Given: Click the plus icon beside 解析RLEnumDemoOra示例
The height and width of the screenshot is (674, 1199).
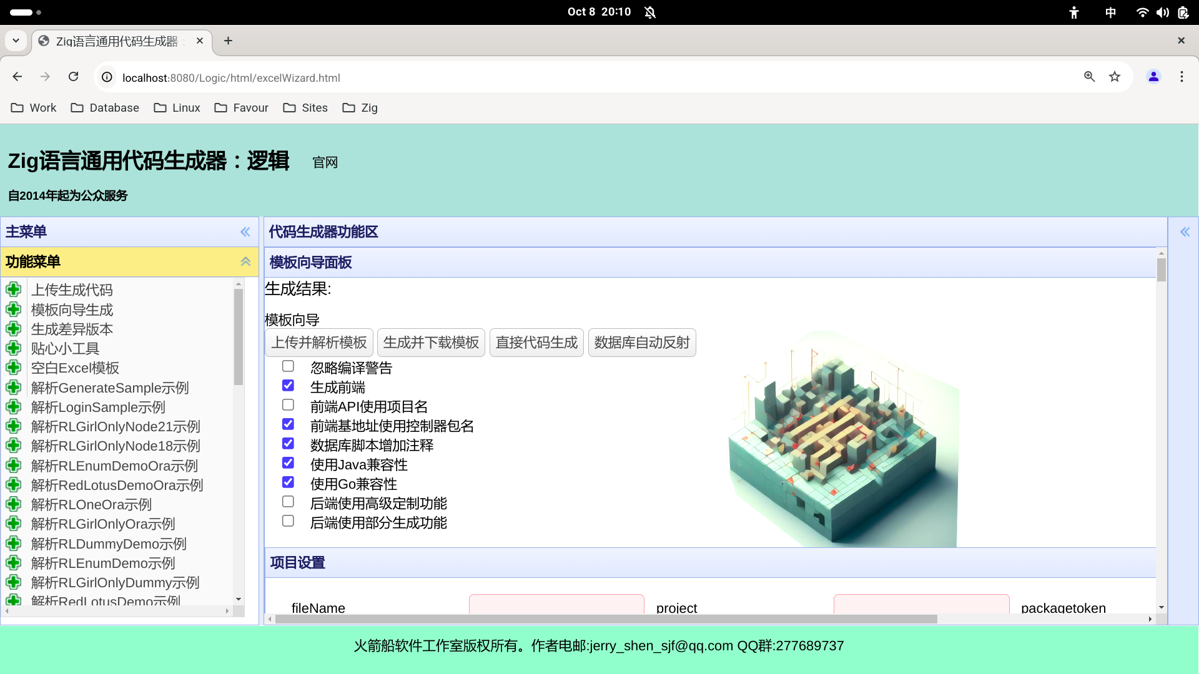Looking at the screenshot, I should pyautogui.click(x=14, y=466).
